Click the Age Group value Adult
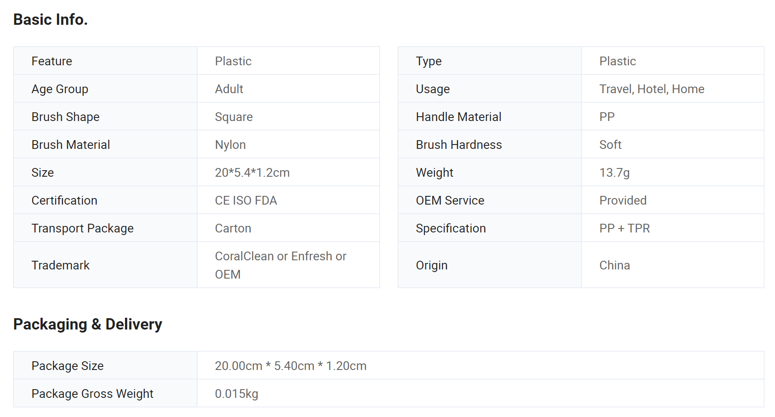The height and width of the screenshot is (417, 775). tap(229, 89)
